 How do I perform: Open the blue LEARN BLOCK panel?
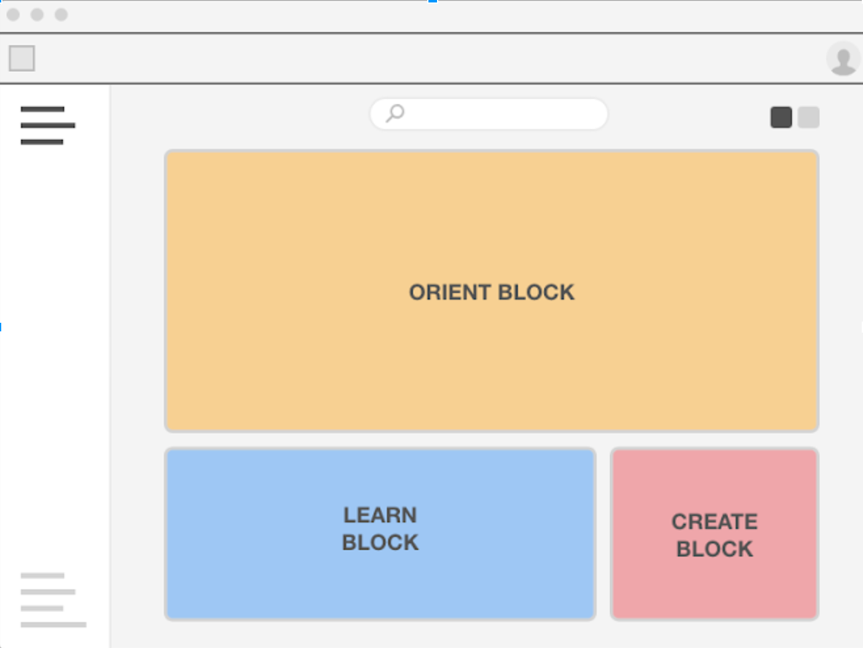click(380, 534)
